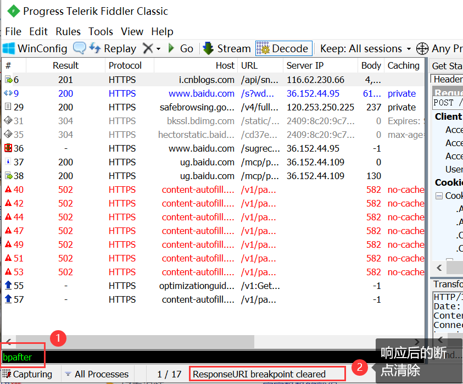Click session 44 red warning icon
463x384 pixels.
pyautogui.click(x=8, y=216)
